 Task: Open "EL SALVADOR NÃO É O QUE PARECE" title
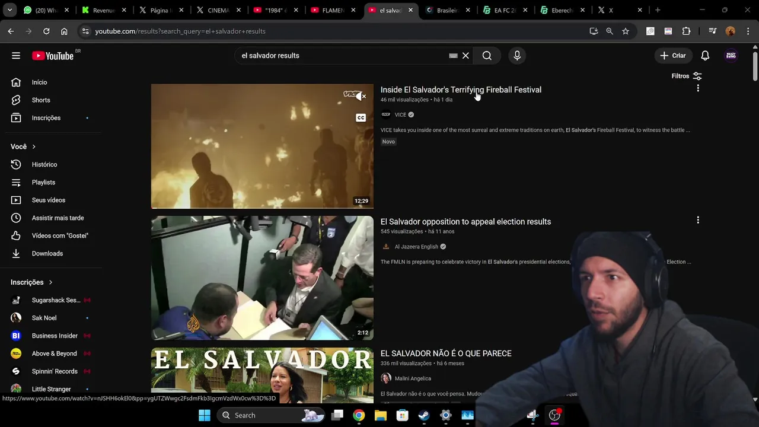coord(446,353)
